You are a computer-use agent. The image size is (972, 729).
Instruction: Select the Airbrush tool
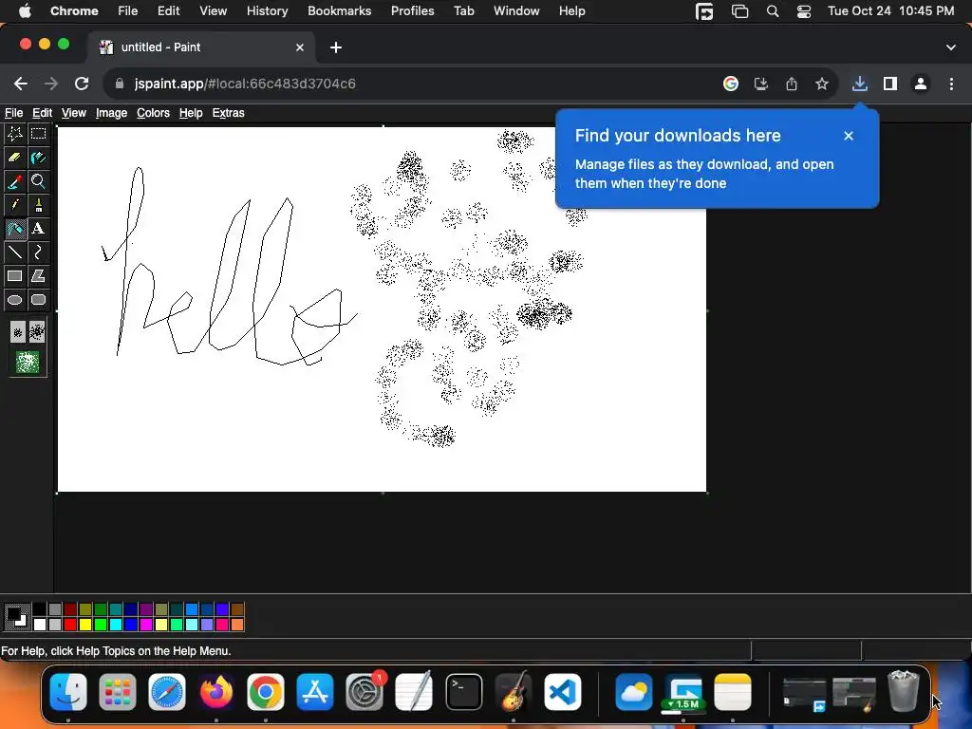(x=15, y=229)
